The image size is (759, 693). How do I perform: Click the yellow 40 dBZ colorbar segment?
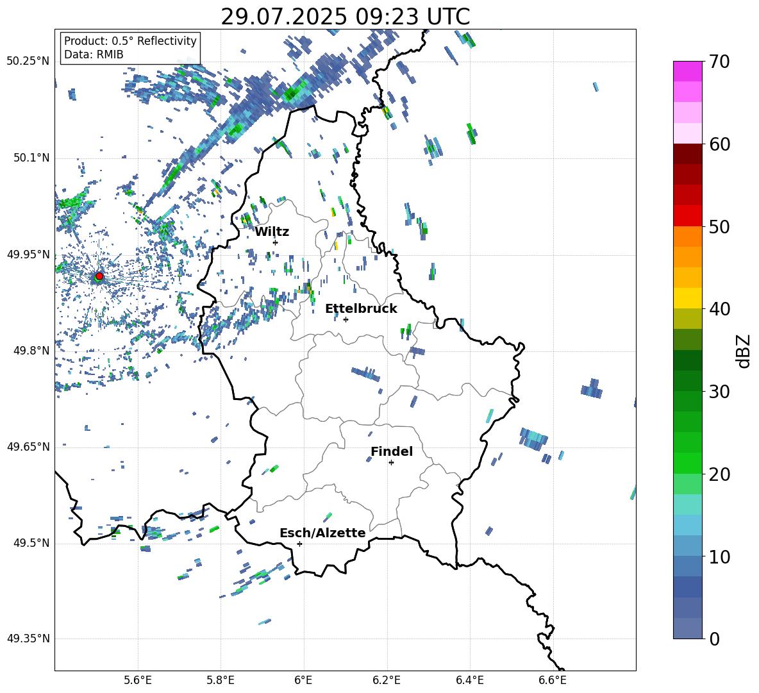687,298
